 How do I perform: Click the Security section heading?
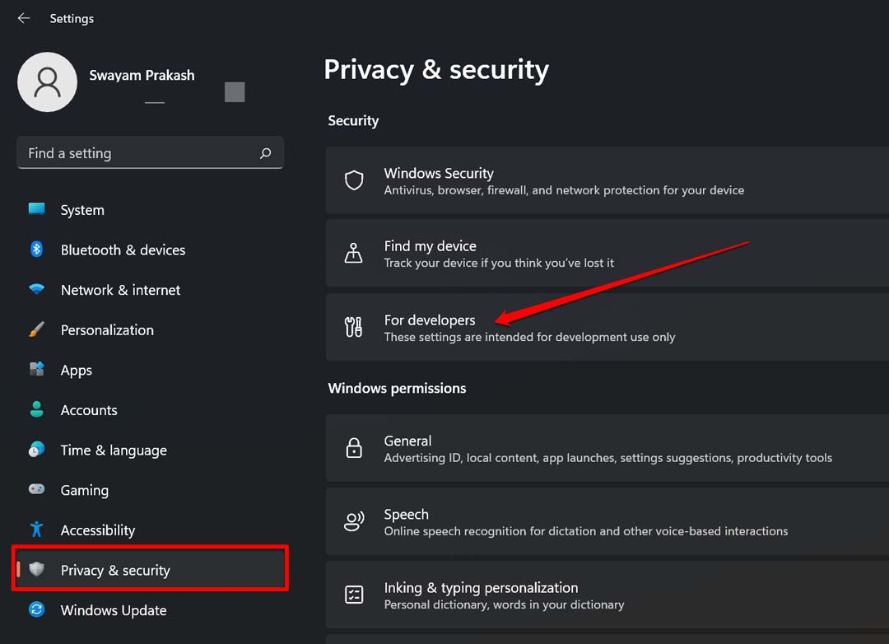point(353,121)
